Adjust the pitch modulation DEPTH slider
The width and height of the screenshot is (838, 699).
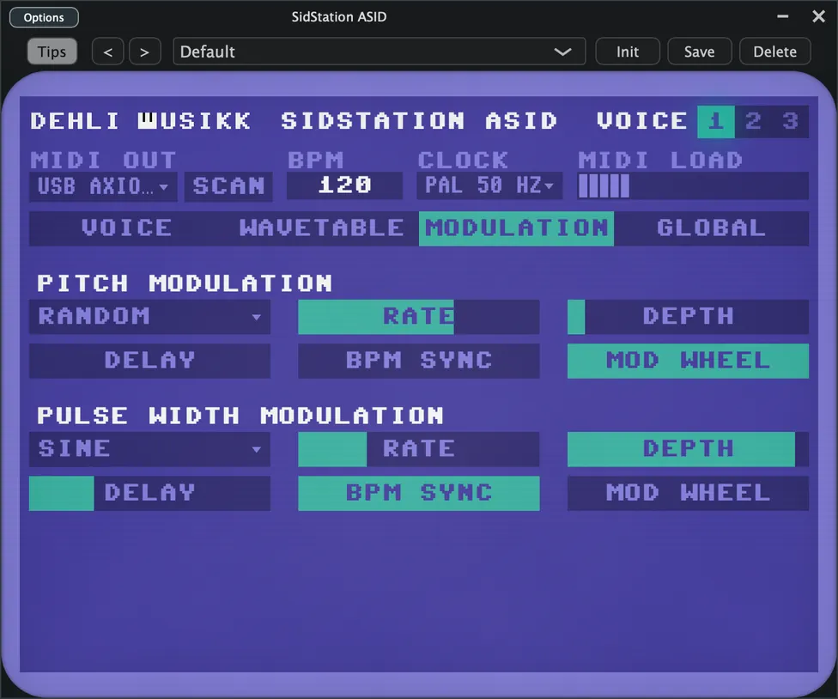(689, 316)
